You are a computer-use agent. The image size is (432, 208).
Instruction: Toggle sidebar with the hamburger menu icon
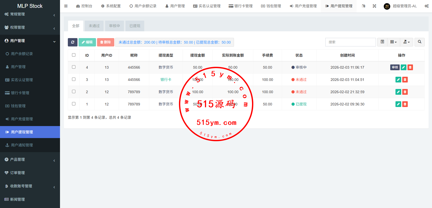click(66, 6)
